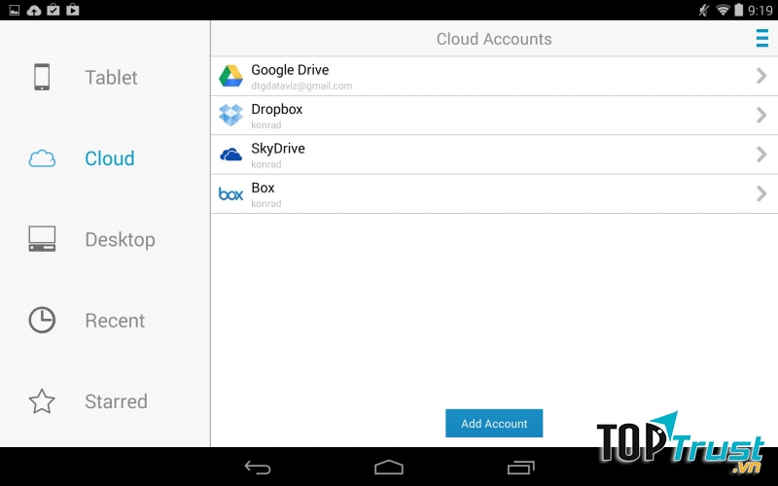Screen dimensions: 778x486
Task: Expand the Box account chevron
Action: click(760, 194)
